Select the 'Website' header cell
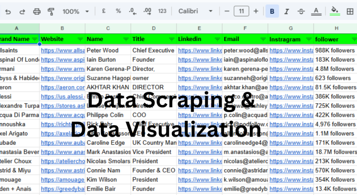This screenshot has height=195, width=357. pos(62,39)
